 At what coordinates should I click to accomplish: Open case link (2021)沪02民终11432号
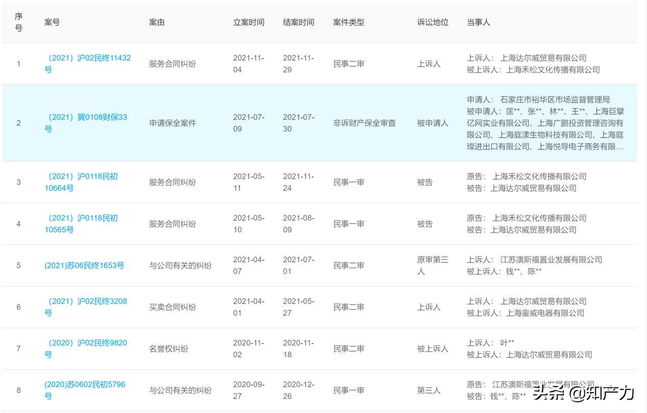point(87,64)
